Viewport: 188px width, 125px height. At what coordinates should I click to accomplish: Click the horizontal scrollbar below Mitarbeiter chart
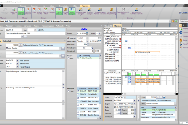(x=149, y=94)
